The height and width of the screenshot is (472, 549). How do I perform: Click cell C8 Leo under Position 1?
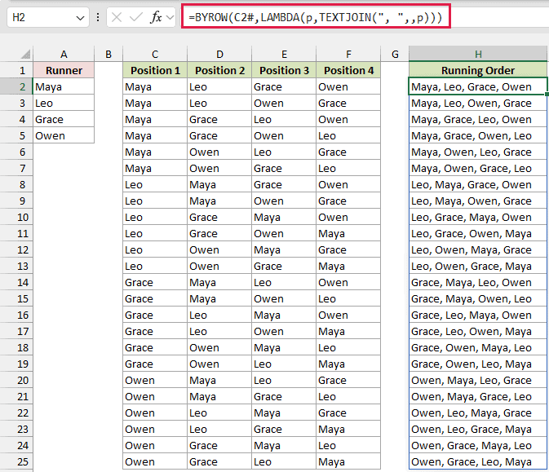(x=155, y=184)
